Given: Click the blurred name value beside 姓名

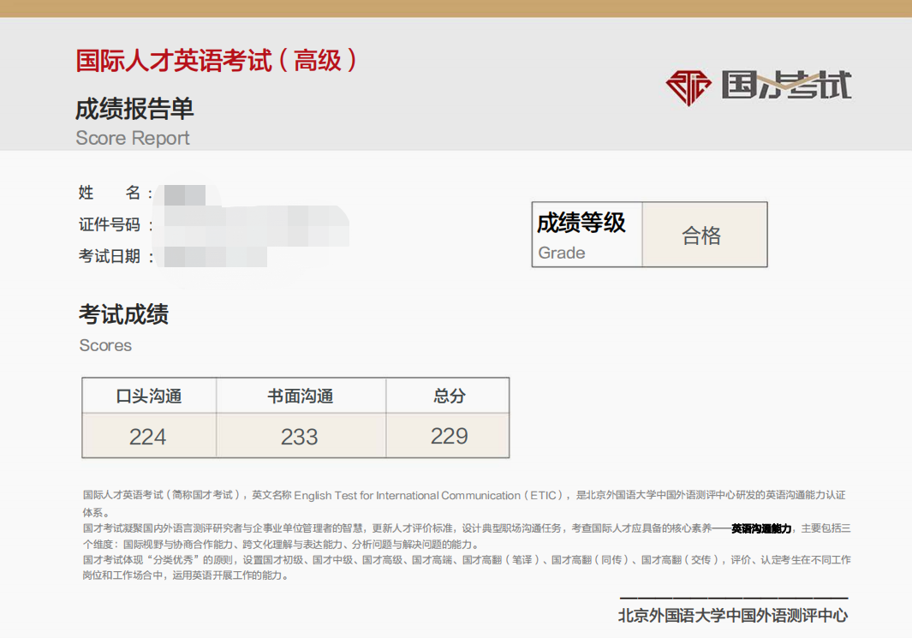Looking at the screenshot, I should [x=185, y=194].
